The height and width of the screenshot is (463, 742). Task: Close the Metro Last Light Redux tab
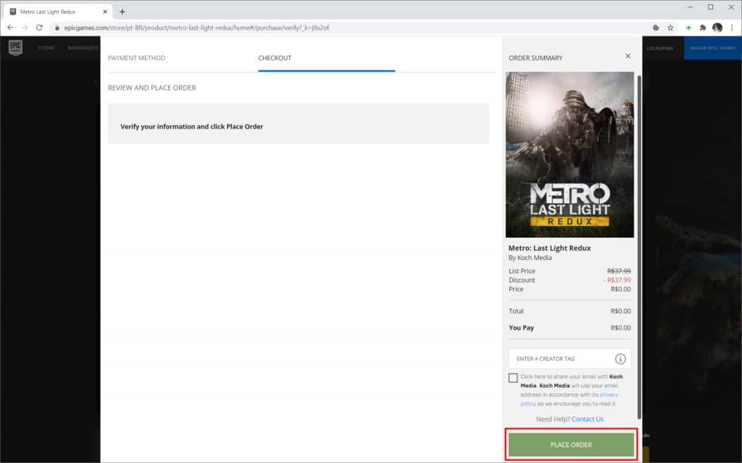click(105, 12)
